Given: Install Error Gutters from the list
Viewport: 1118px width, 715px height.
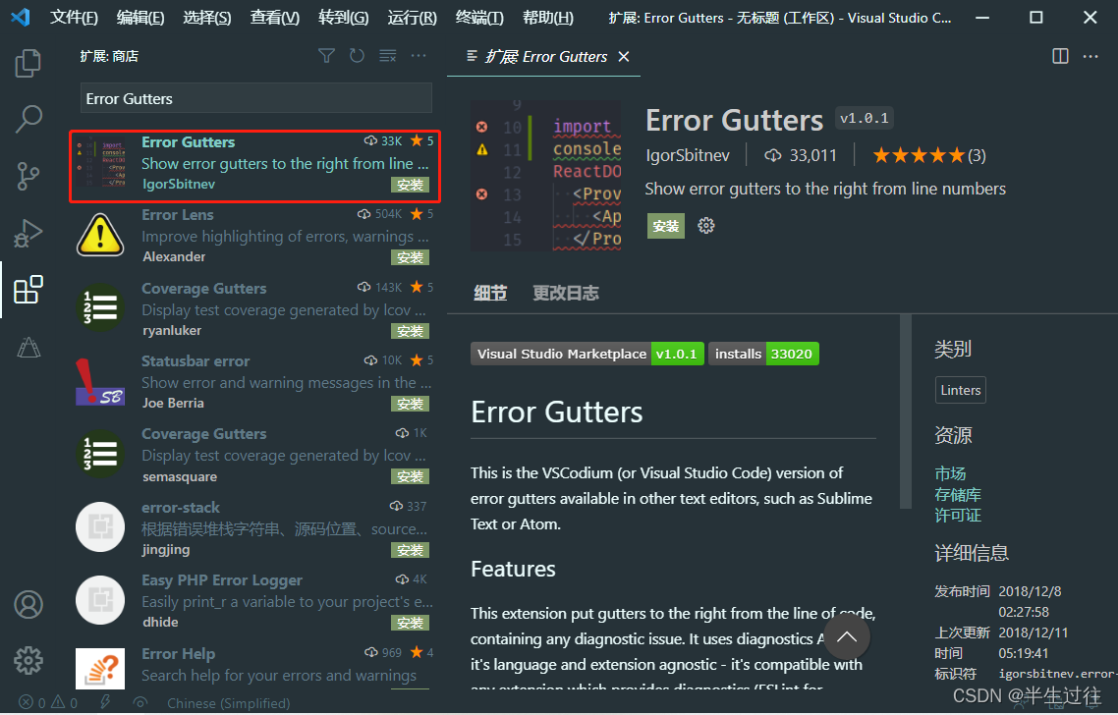Looking at the screenshot, I should point(410,185).
